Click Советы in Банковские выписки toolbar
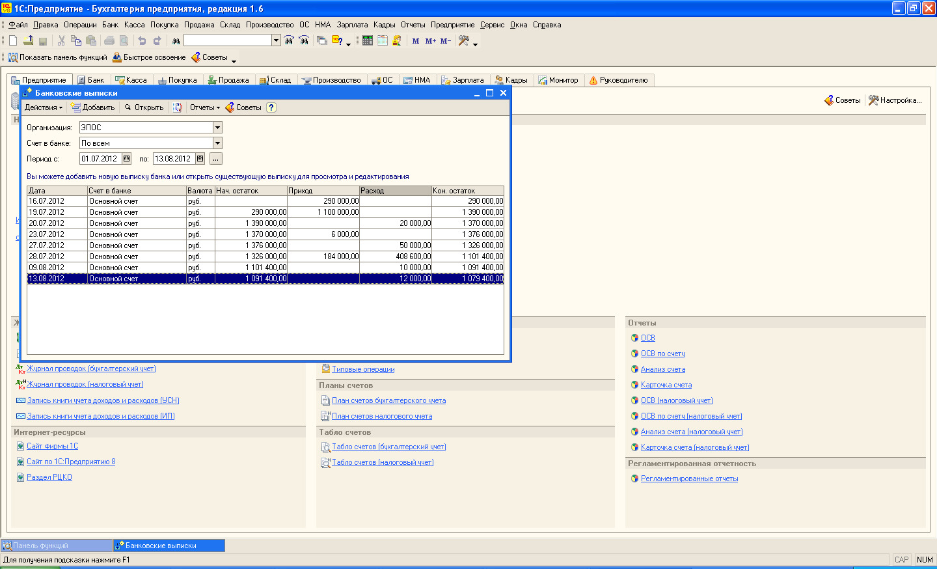 (x=243, y=107)
